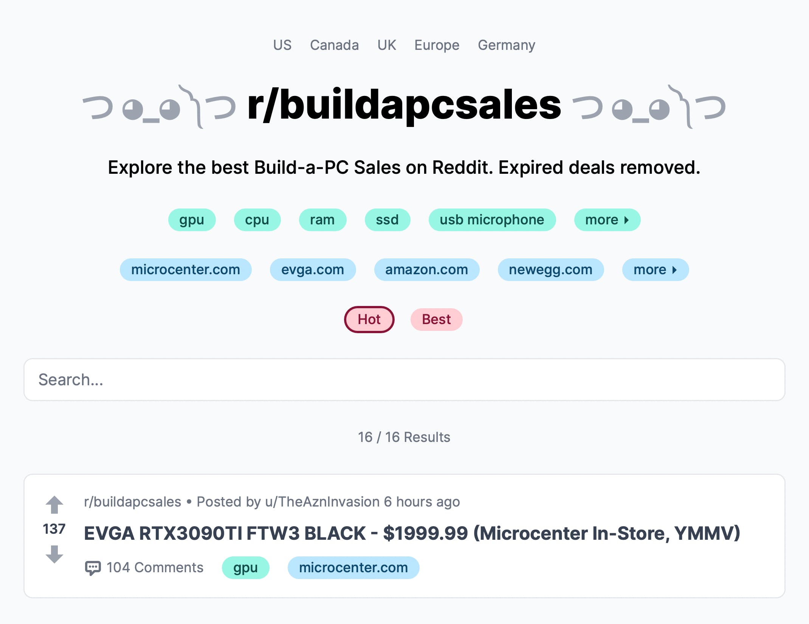
Task: Toggle the Best sorting option
Action: 436,319
